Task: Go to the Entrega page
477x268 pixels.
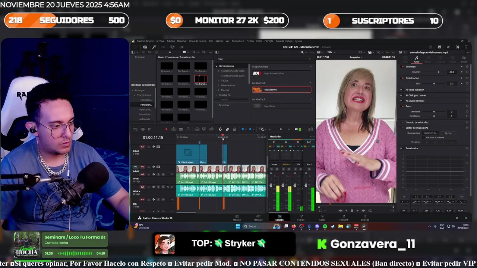Action: point(365,218)
